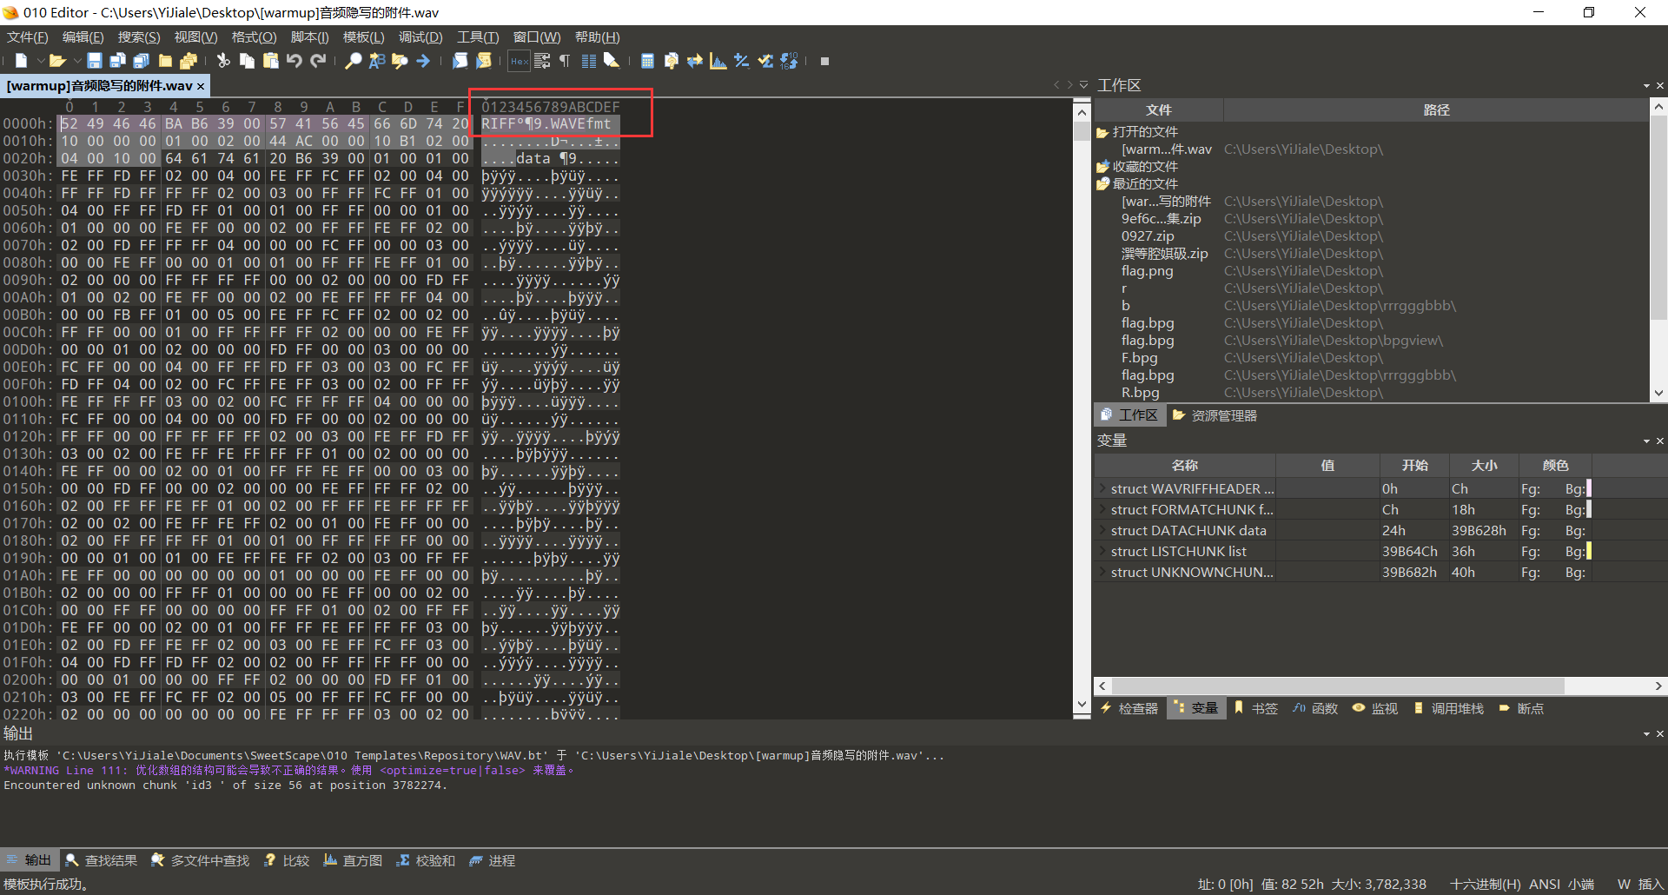Viewport: 1668px width, 895px height.
Task: Click FORMATCHUNK background color swatch
Action: (x=1588, y=509)
